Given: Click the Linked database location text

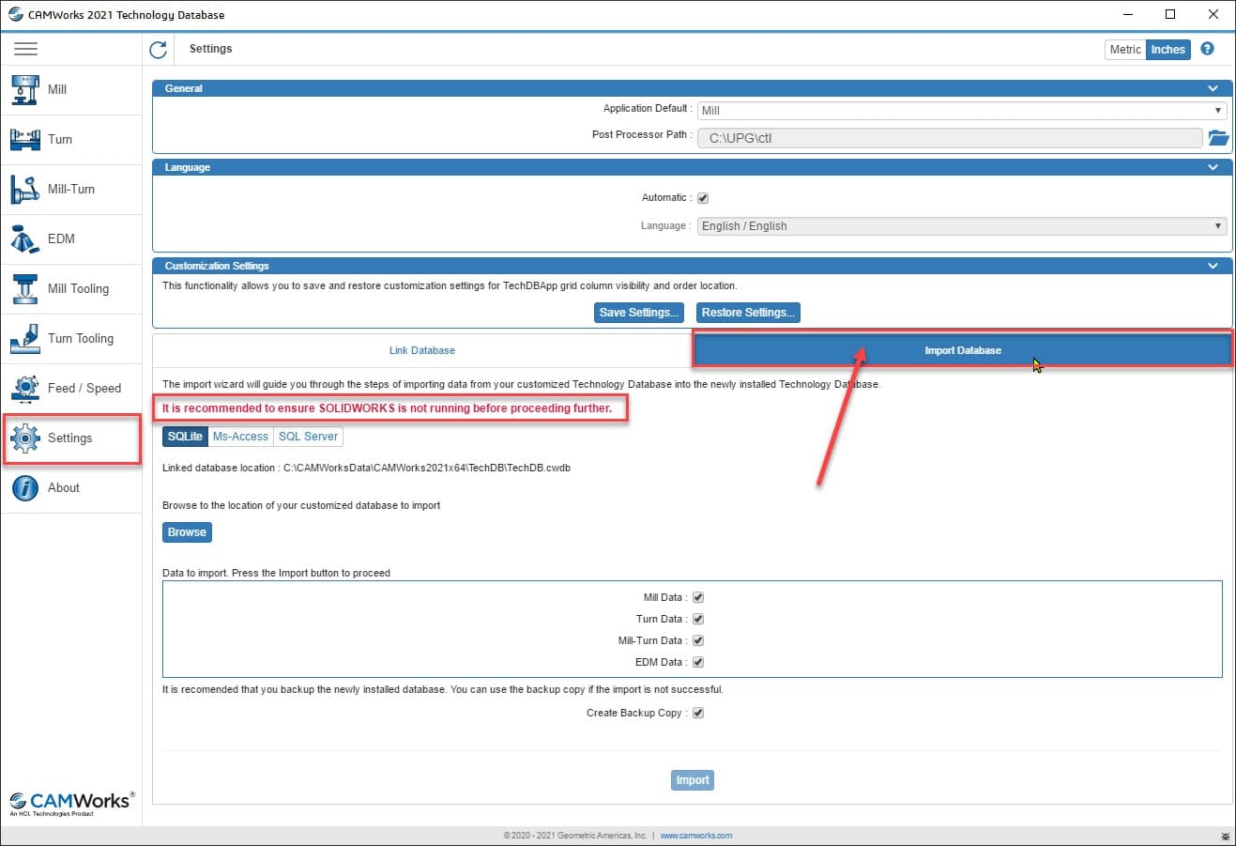Looking at the screenshot, I should (367, 468).
